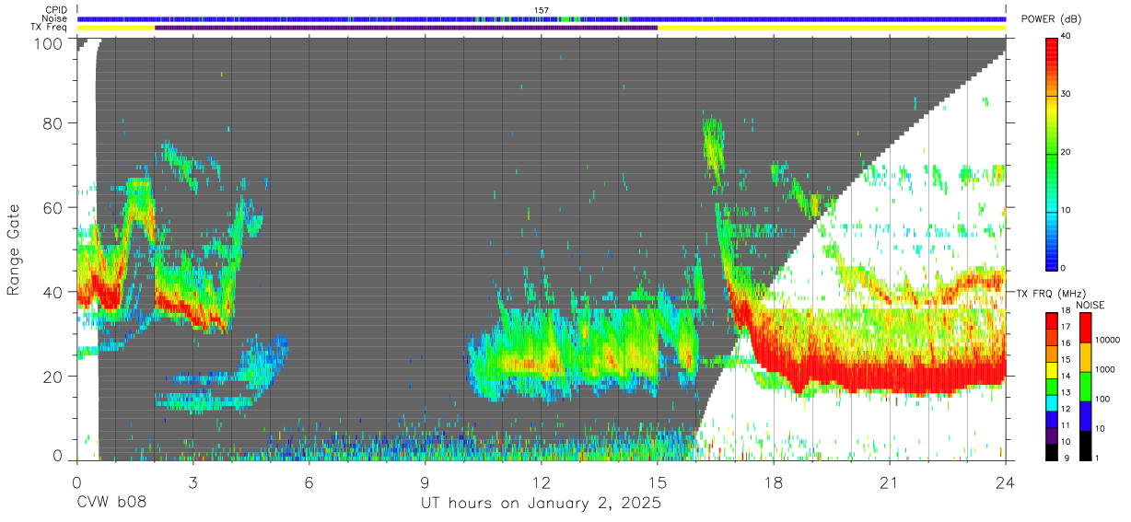Click the TX FRQ (MHz) color scale

[x=1051, y=387]
